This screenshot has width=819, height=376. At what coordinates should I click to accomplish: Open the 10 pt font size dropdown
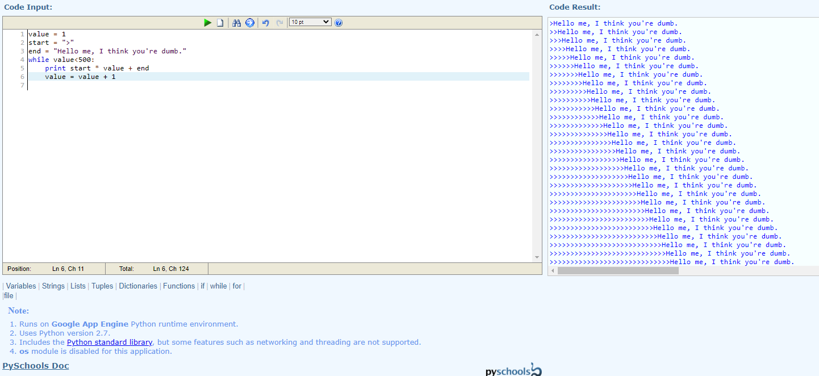click(x=310, y=22)
